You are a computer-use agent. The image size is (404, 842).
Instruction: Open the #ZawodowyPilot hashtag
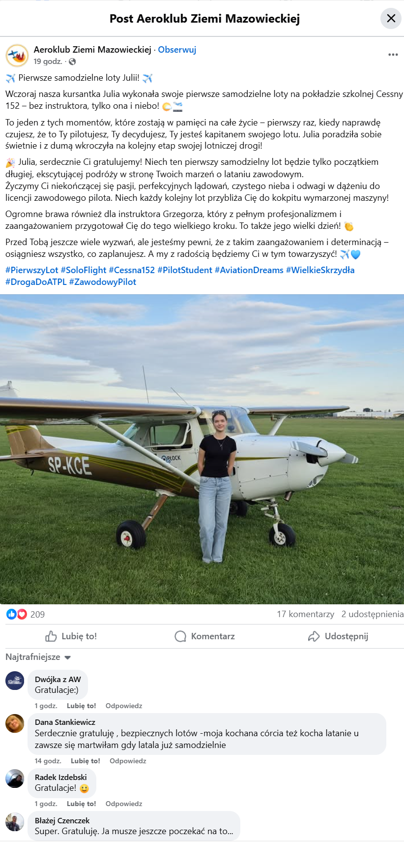tap(103, 282)
